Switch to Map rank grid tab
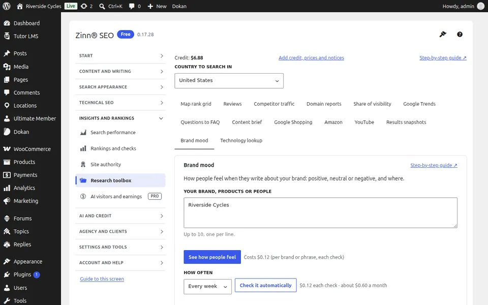Screen dimensions: 488x305 (196, 104)
